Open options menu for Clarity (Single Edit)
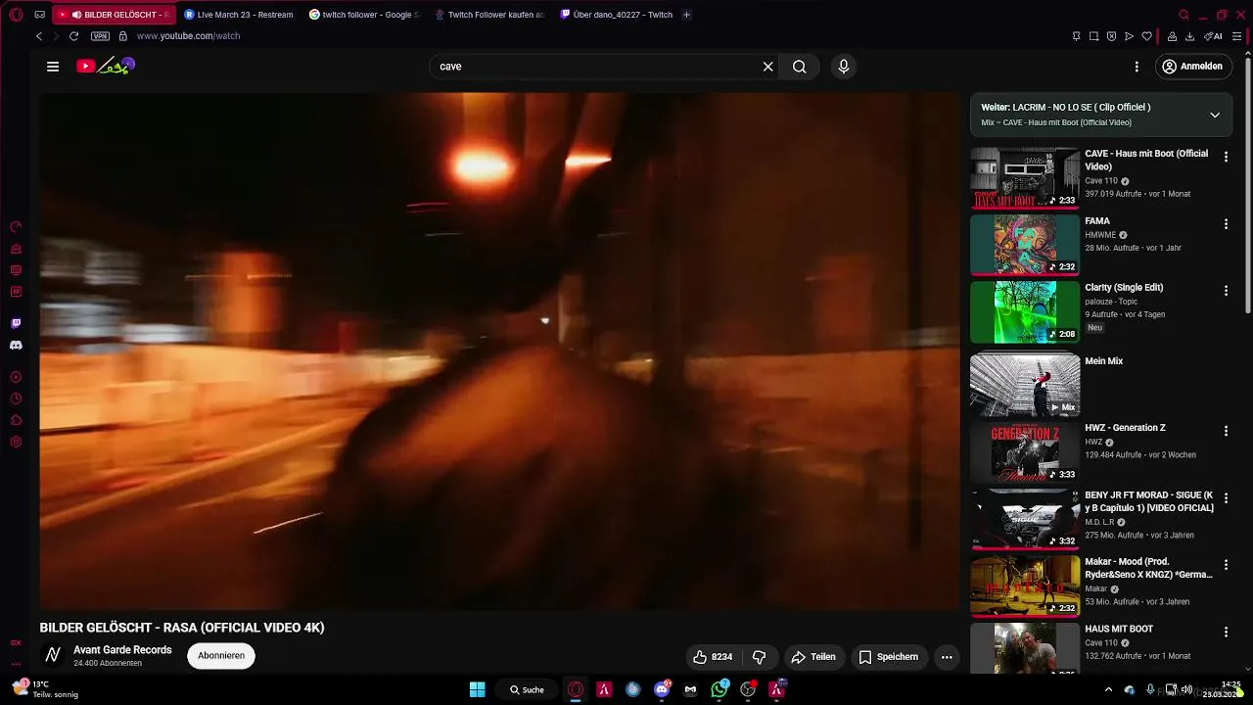This screenshot has height=705, width=1253. click(x=1226, y=291)
